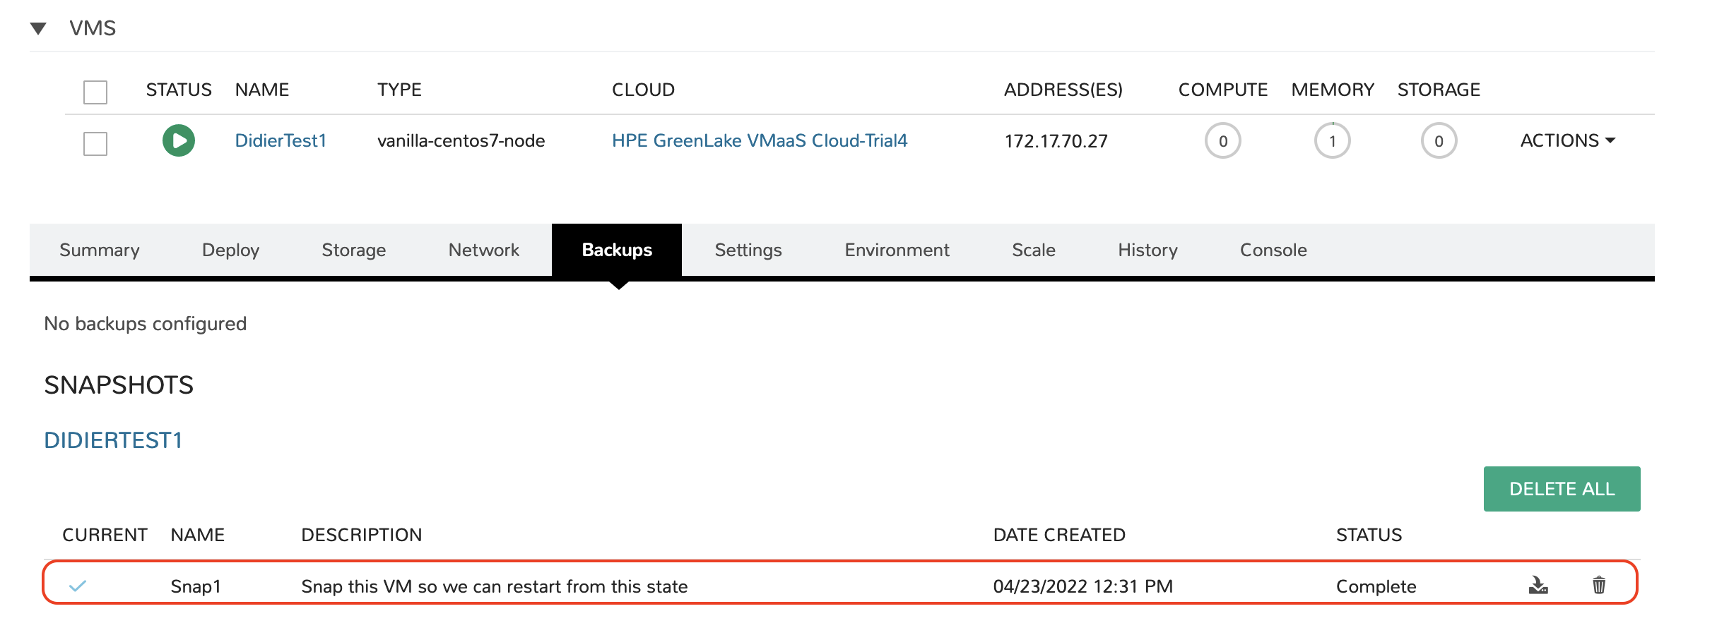Click the IP address 172.17.70.27
1717x635 pixels.
point(1056,141)
